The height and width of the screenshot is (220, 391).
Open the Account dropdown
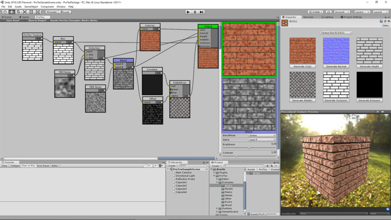click(342, 12)
